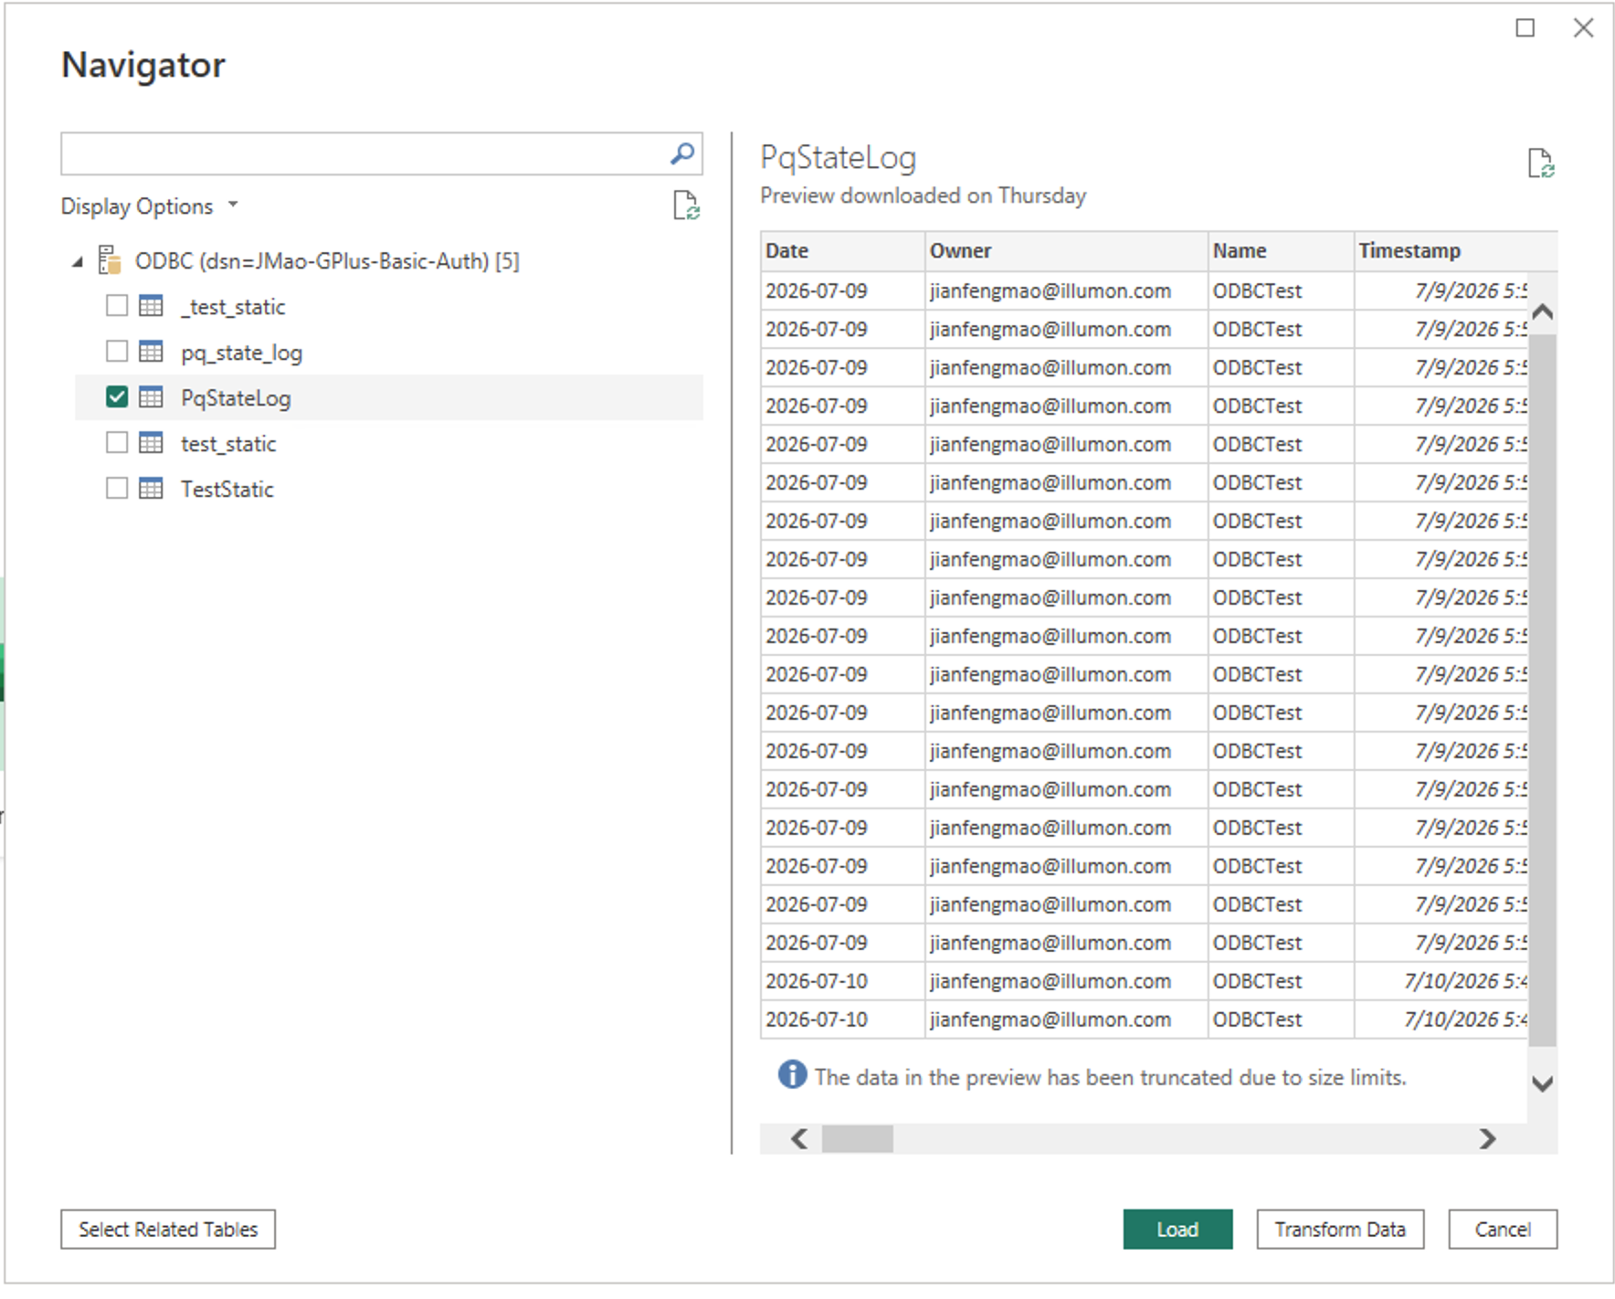
Task: Click the Transform Data button
Action: pyautogui.click(x=1340, y=1230)
